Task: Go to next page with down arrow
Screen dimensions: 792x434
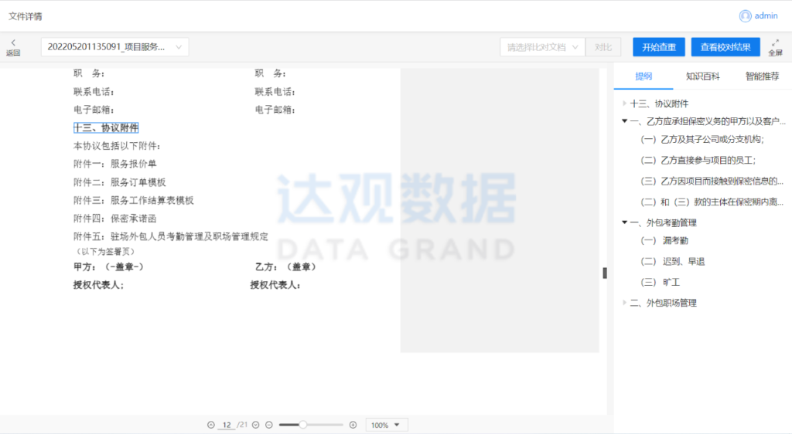Action: (255, 425)
